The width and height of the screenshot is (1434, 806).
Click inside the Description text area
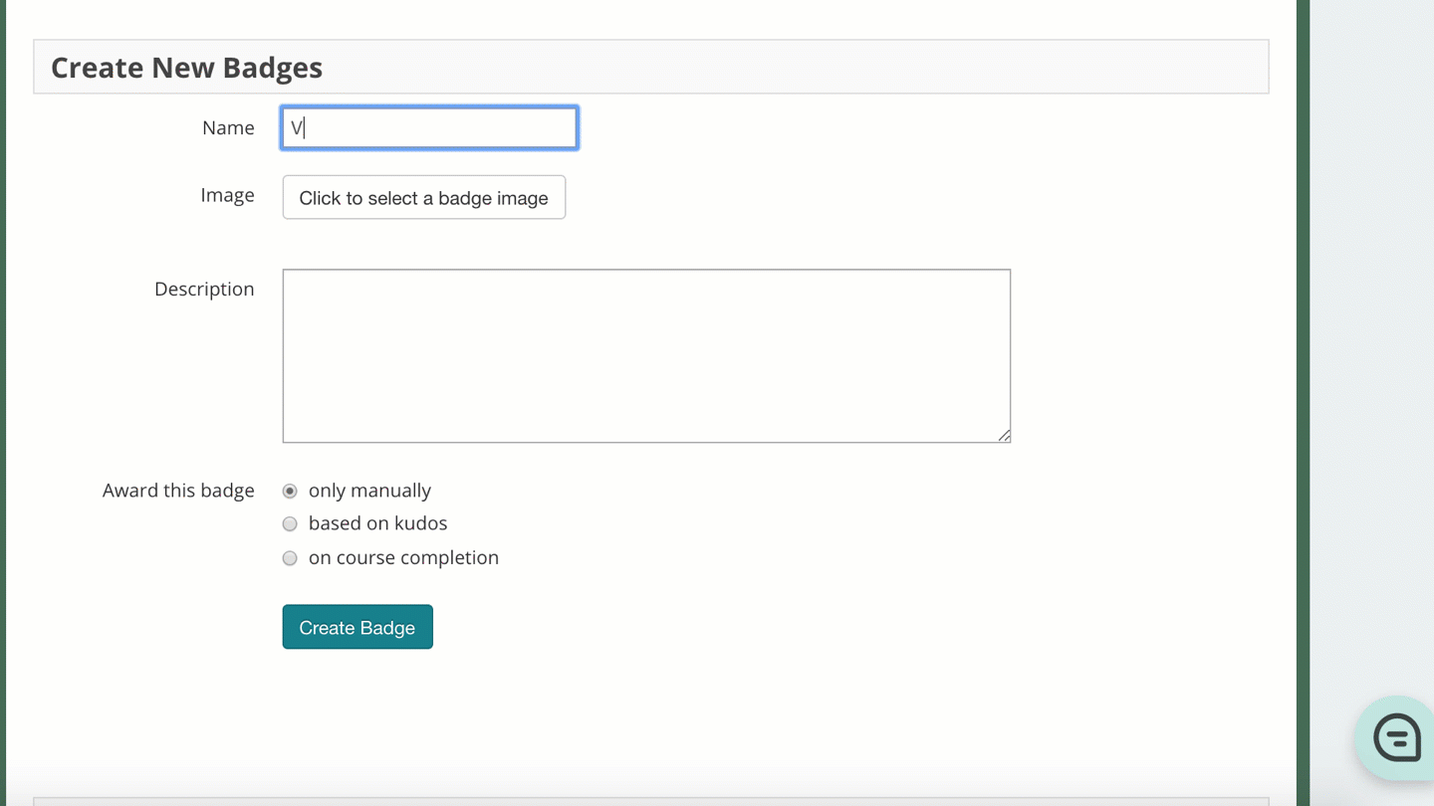[646, 355]
